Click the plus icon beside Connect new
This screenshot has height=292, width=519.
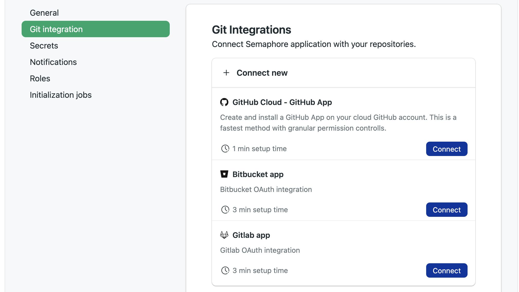point(226,73)
